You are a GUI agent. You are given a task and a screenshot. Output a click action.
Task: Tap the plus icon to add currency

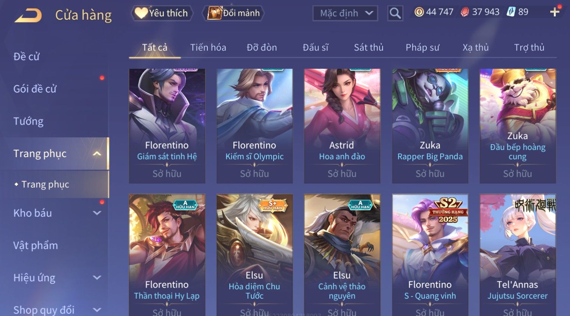point(554,12)
